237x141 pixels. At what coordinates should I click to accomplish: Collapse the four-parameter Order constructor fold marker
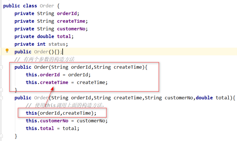tap(1, 98)
